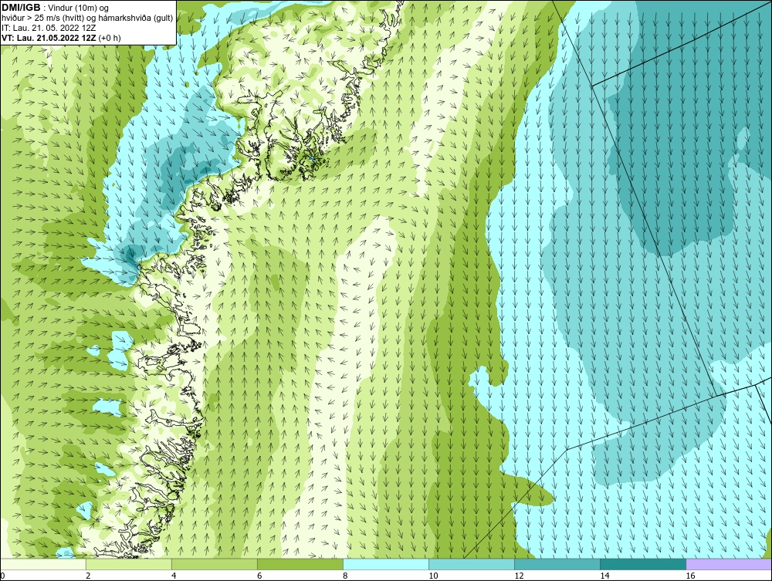Screen dimensions: 772x581
Task: Click the legend label '12'
Action: (519, 576)
